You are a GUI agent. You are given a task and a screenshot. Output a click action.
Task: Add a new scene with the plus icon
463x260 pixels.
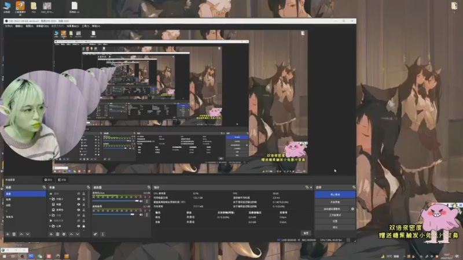[8, 234]
